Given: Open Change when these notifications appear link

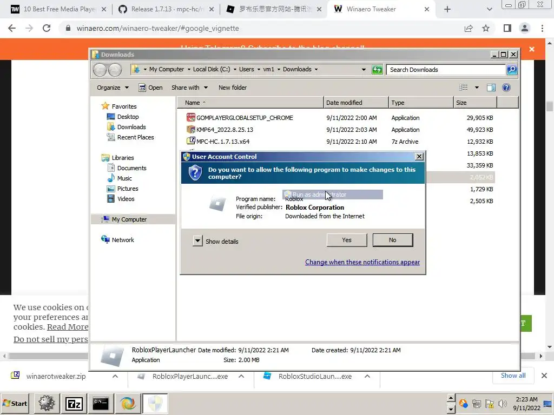Looking at the screenshot, I should click(362, 262).
